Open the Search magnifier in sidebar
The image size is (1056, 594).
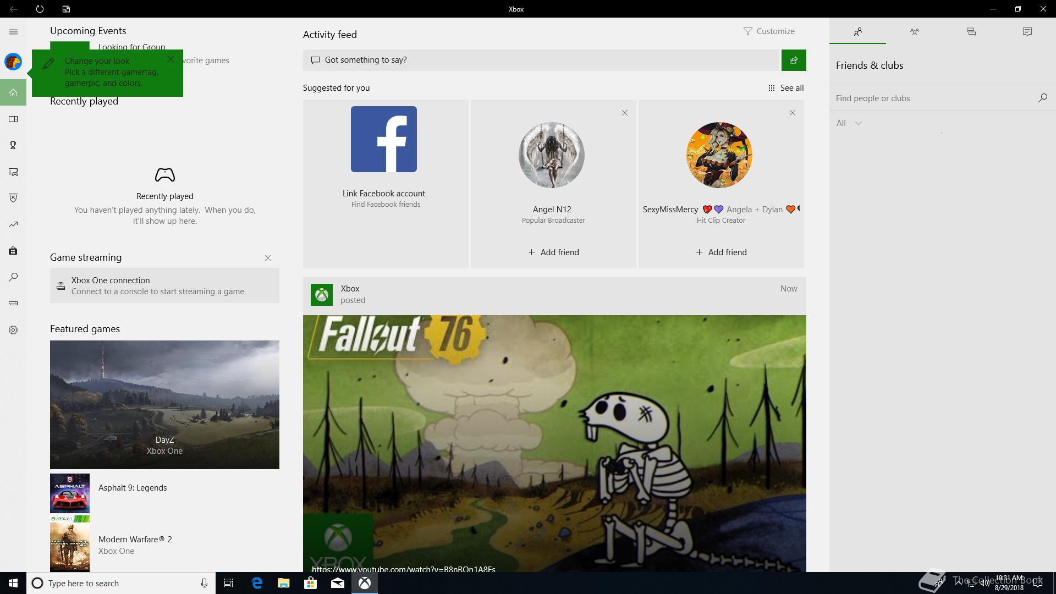coord(13,277)
